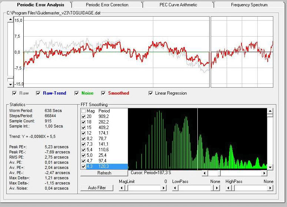Uncheck the 909,2 period component
Viewport: 287px width, 207px height.
(x=83, y=116)
